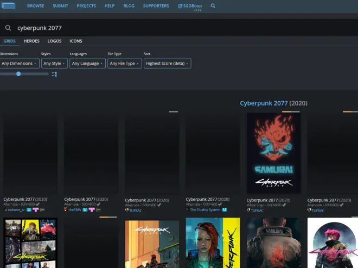This screenshot has width=358, height=268.
Task: Expand the Any Dimensions dropdown
Action: tap(20, 63)
